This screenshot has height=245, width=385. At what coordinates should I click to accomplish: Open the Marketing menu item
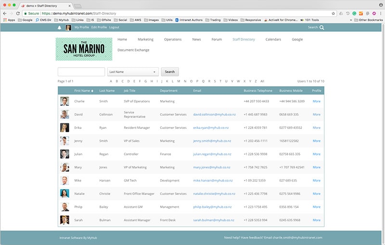145,39
